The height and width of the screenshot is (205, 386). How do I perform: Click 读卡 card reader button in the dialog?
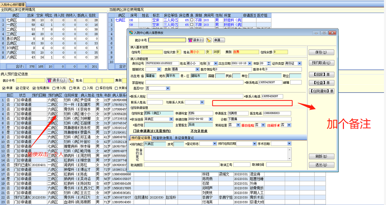[x=196, y=40]
